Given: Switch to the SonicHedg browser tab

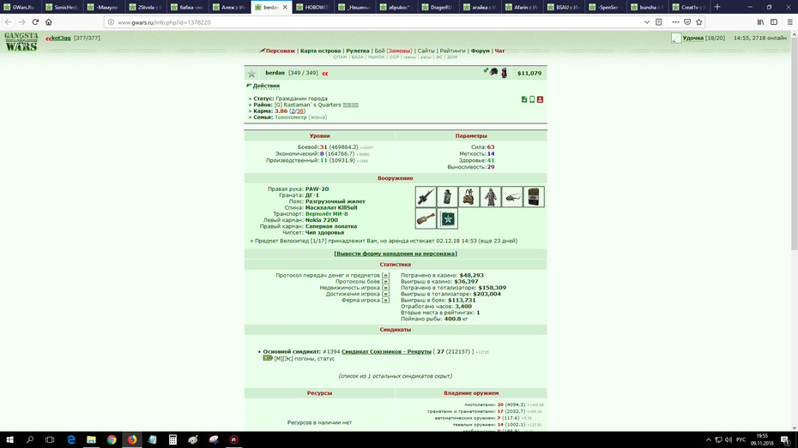Looking at the screenshot, I should [x=62, y=7].
